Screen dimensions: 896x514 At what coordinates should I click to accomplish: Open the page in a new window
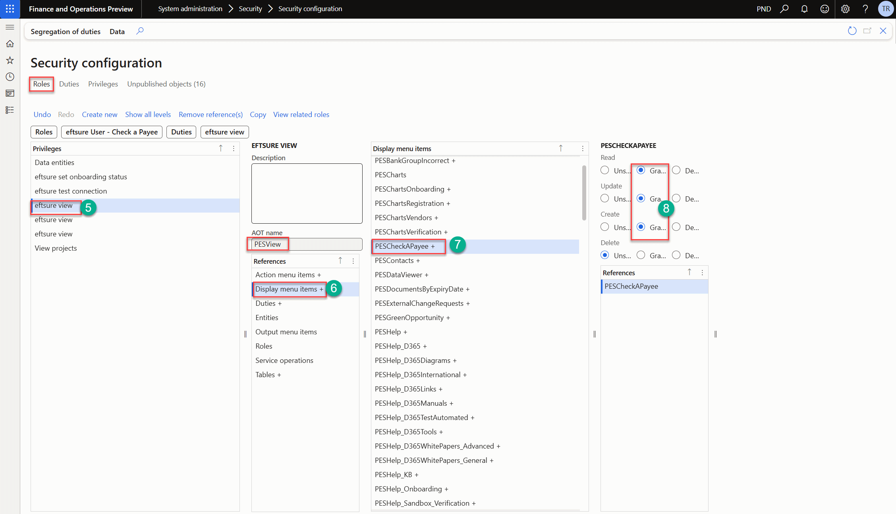[867, 31]
